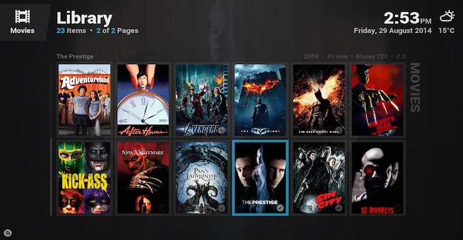Toggle watched checkmark on Pan's Labyrinth poster
The image size is (463, 240).
click(x=222, y=208)
